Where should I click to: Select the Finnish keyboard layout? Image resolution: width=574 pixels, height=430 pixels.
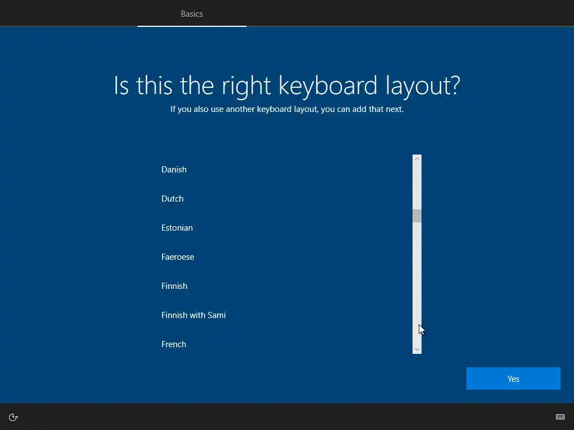tap(283, 286)
